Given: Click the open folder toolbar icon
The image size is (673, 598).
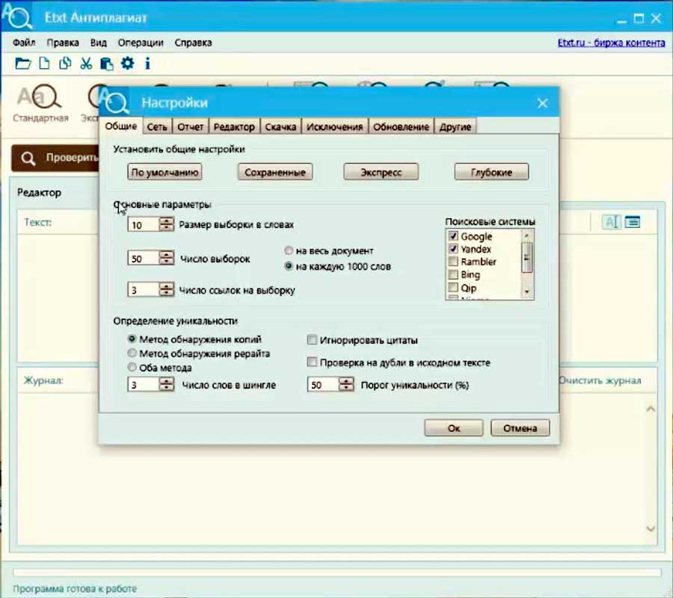Looking at the screenshot, I should (22, 64).
